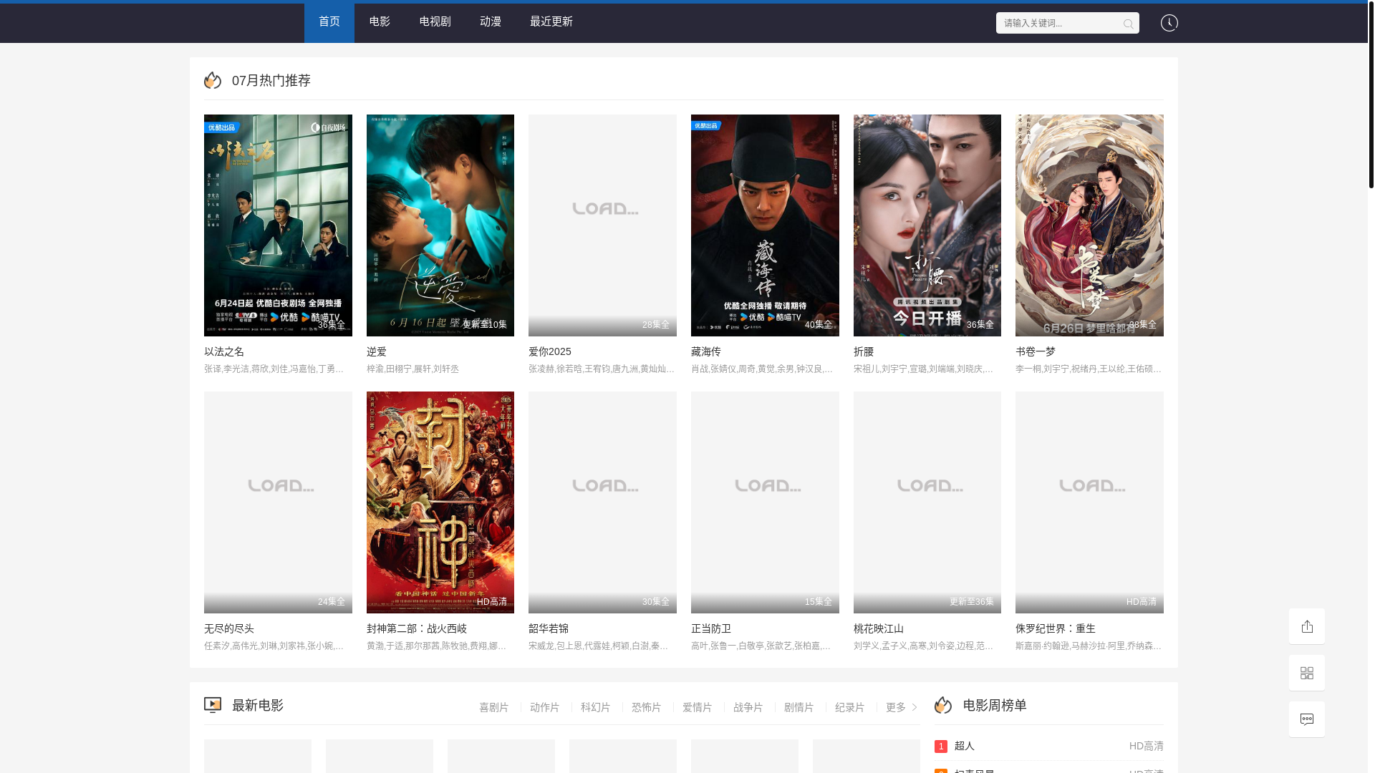Image resolution: width=1375 pixels, height=773 pixels.
Task: Click the 电影周榜单 section heading
Action: point(995,705)
